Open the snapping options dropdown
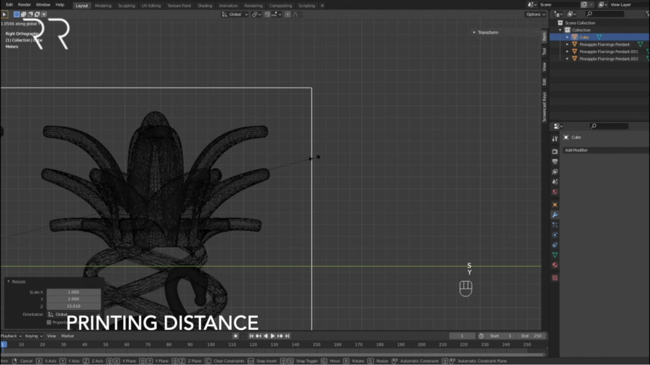 tap(277, 15)
